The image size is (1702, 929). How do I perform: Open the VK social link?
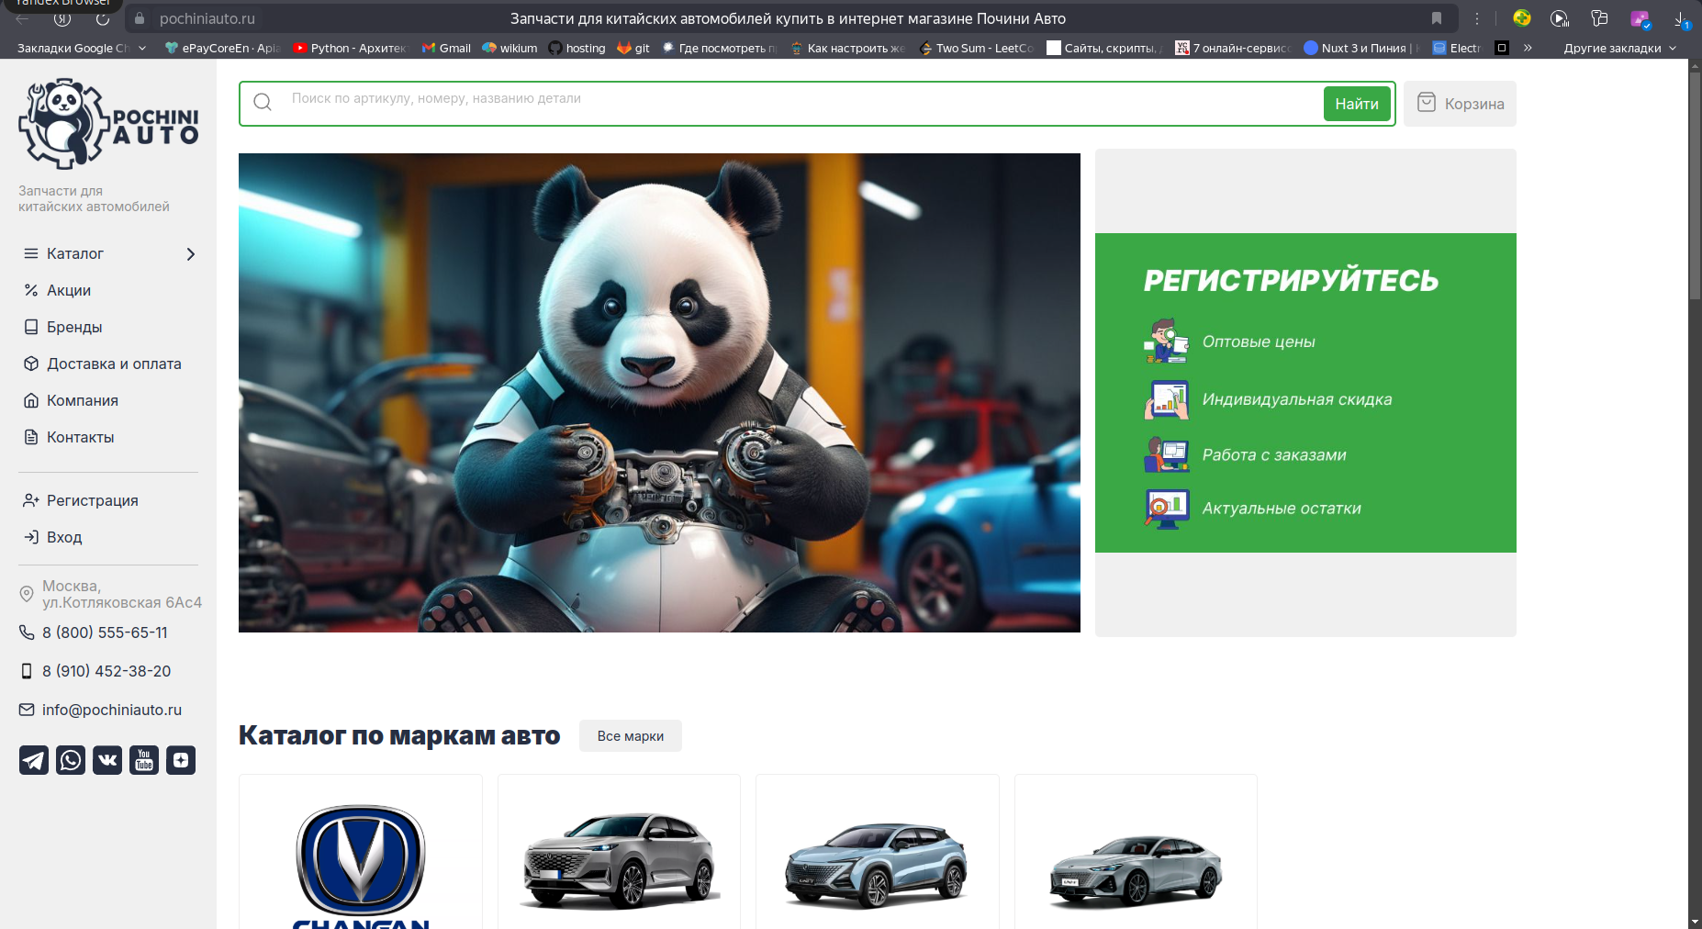coord(107,760)
